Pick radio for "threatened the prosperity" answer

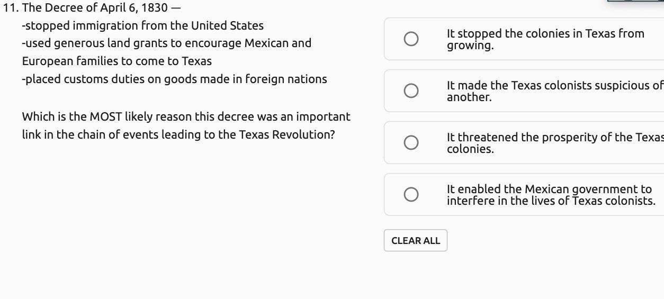pyautogui.click(x=411, y=142)
